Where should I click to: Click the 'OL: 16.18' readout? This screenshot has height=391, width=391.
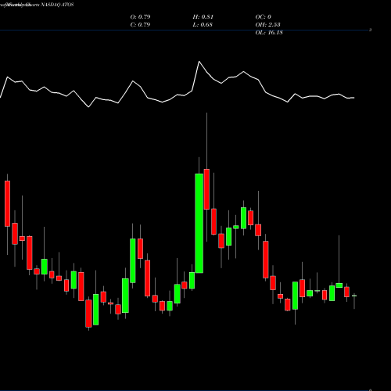tap(269, 33)
